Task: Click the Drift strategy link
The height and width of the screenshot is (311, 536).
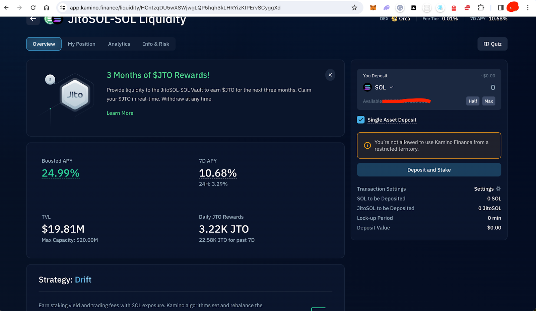Action: (83, 280)
